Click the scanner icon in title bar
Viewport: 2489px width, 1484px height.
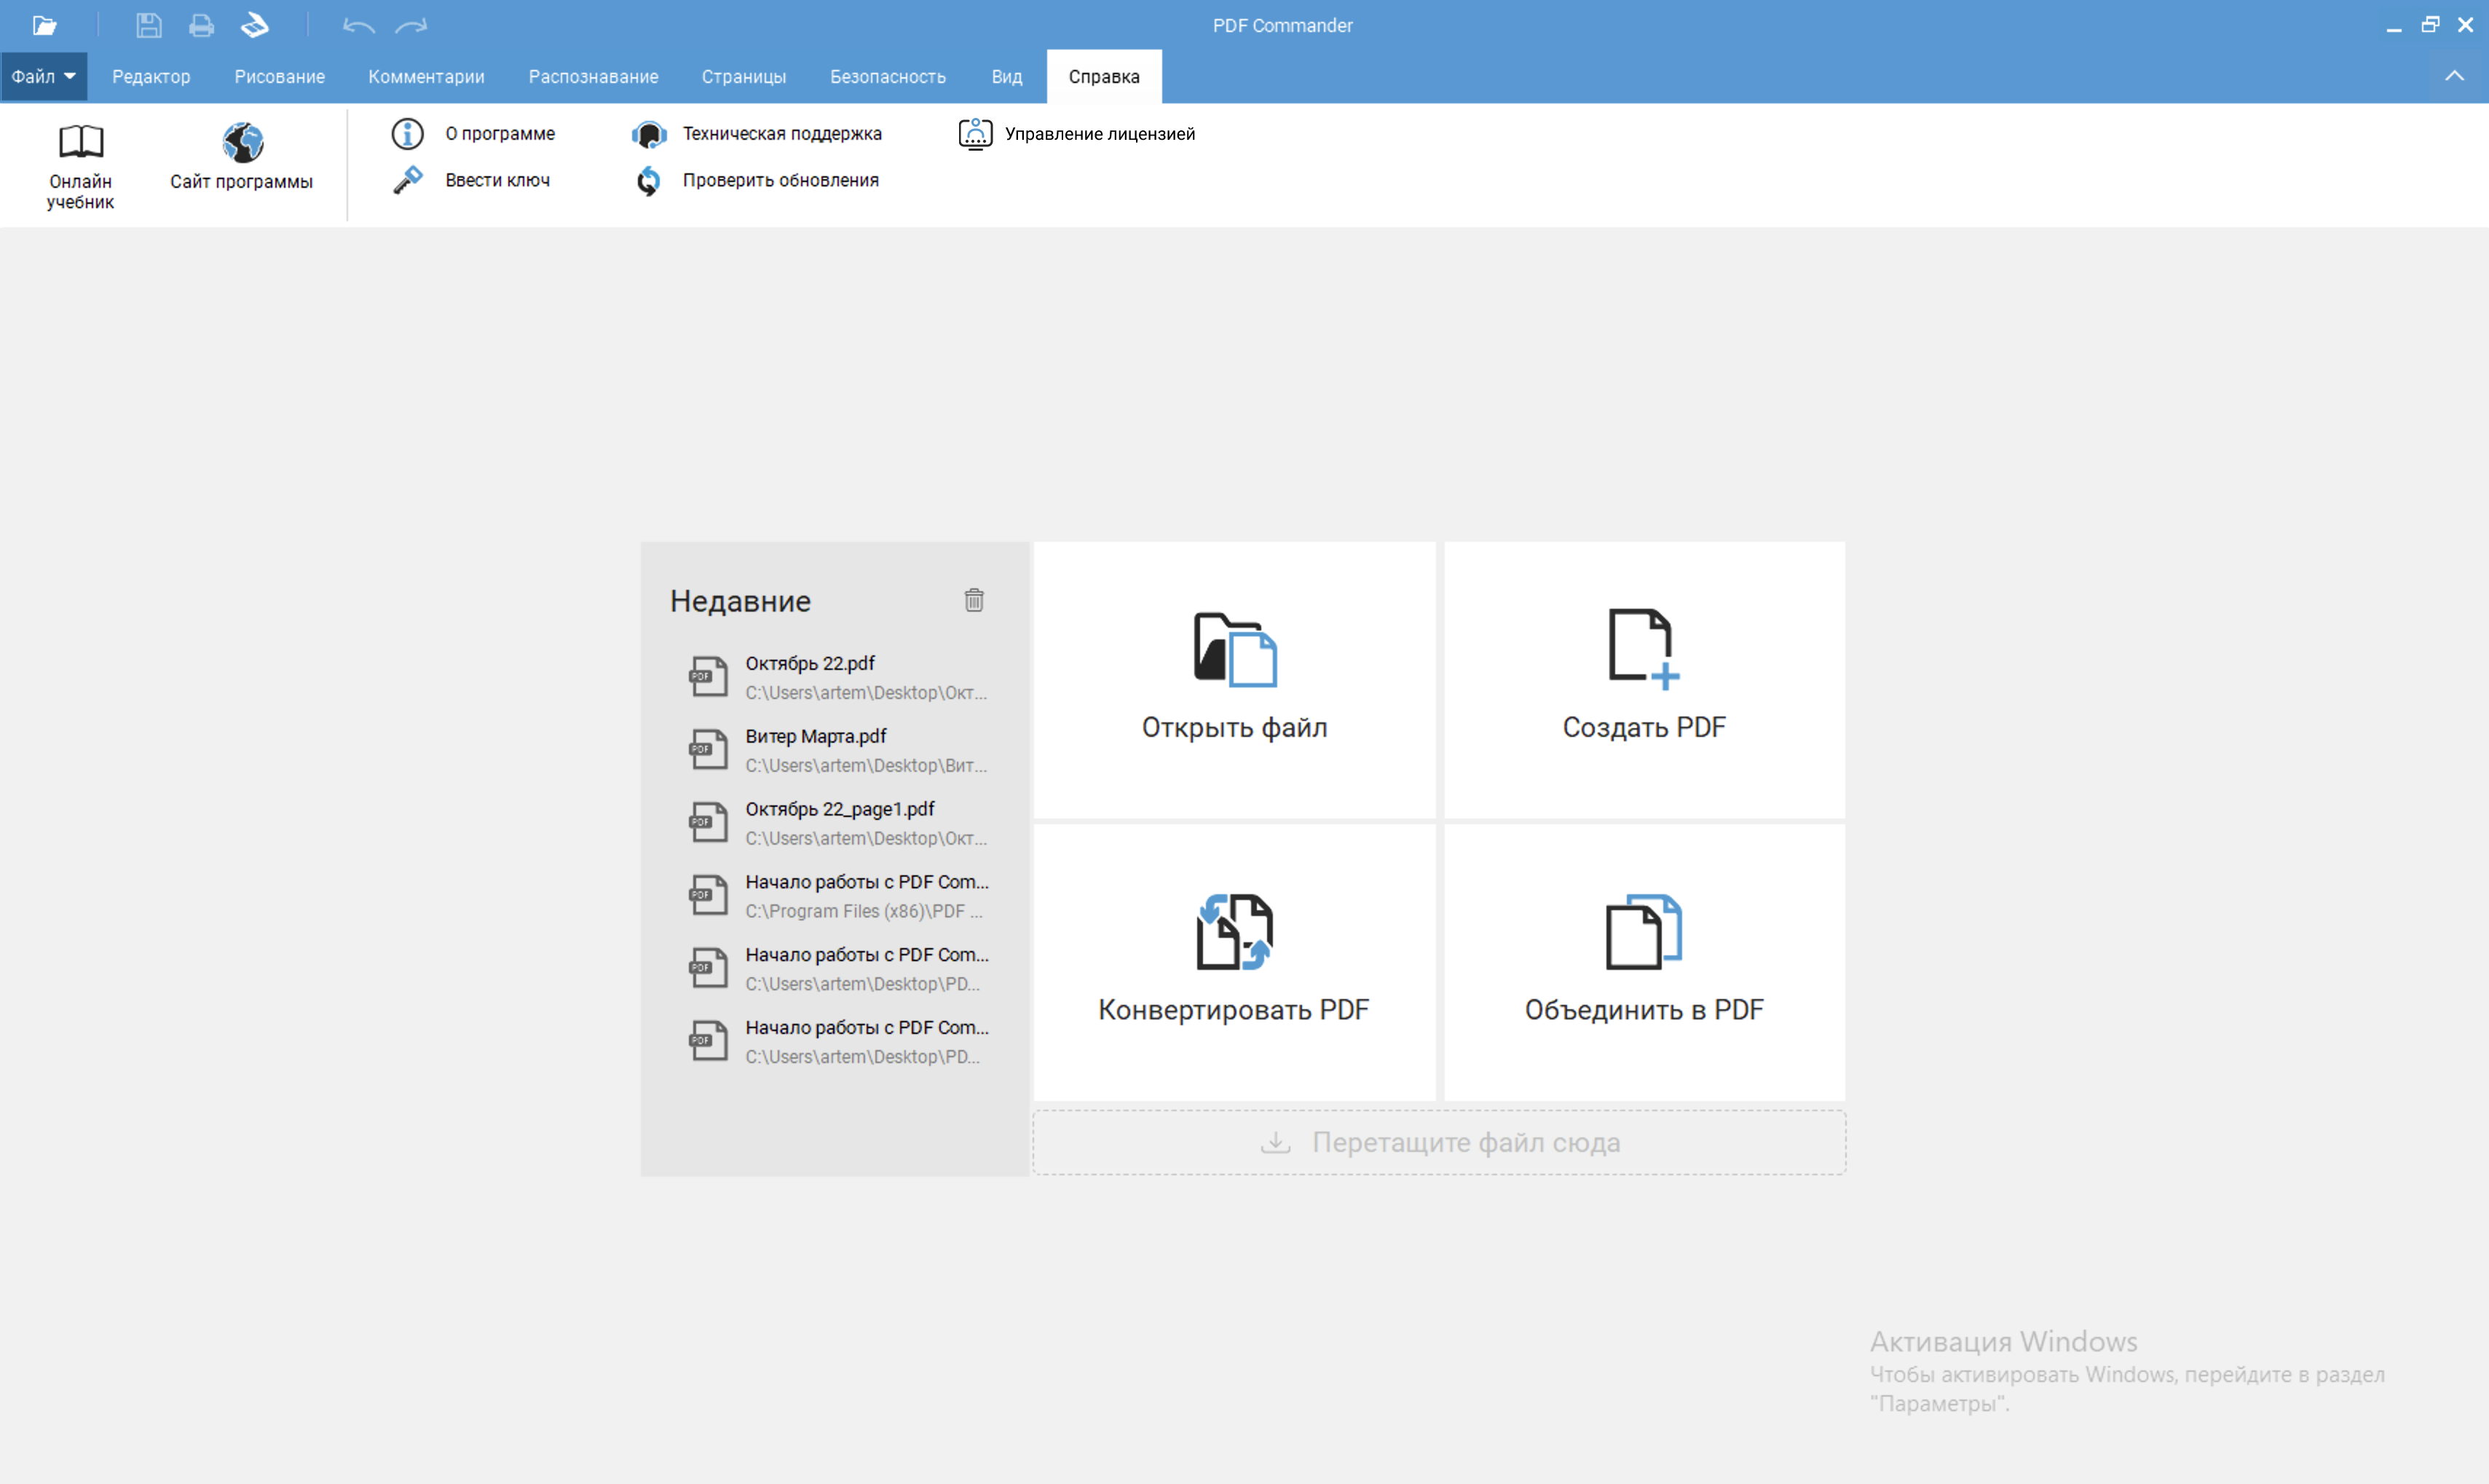255,25
